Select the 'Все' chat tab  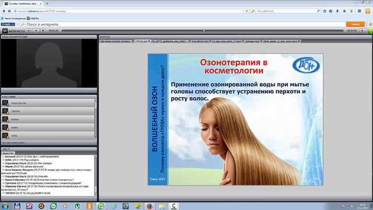pyautogui.click(x=8, y=153)
